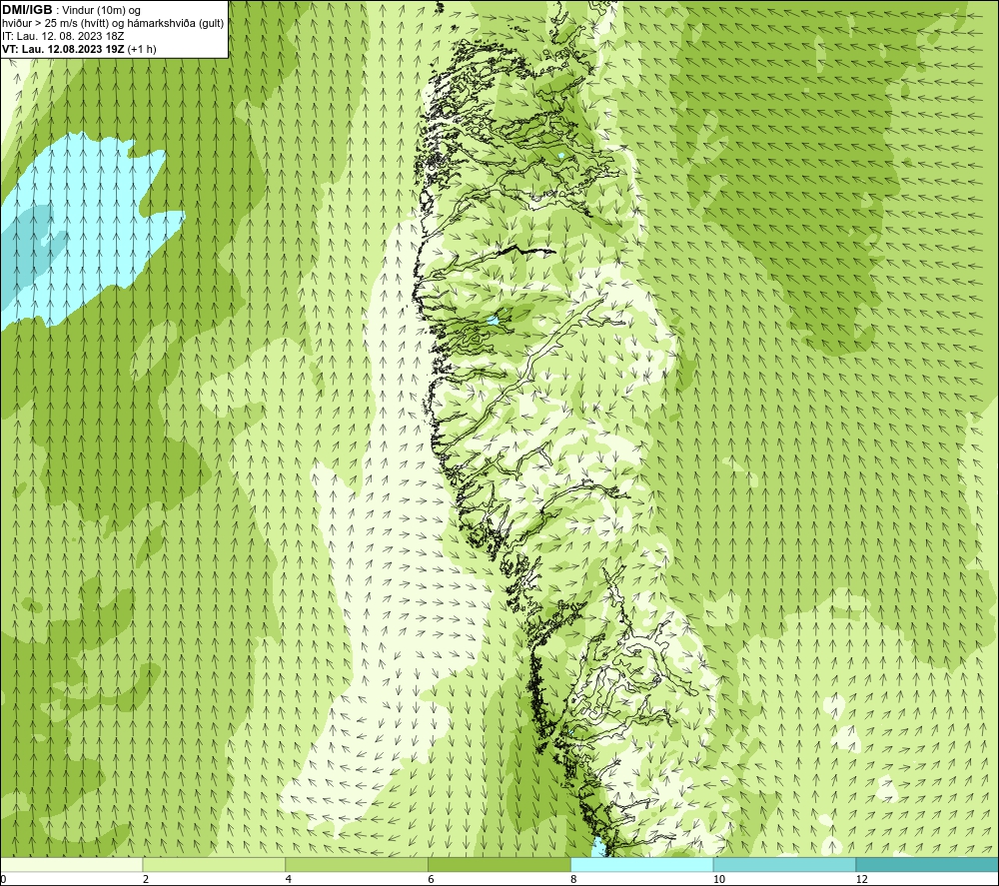Image resolution: width=999 pixels, height=886 pixels.
Task: Click the '2' label on the color scale
Action: coord(146,879)
